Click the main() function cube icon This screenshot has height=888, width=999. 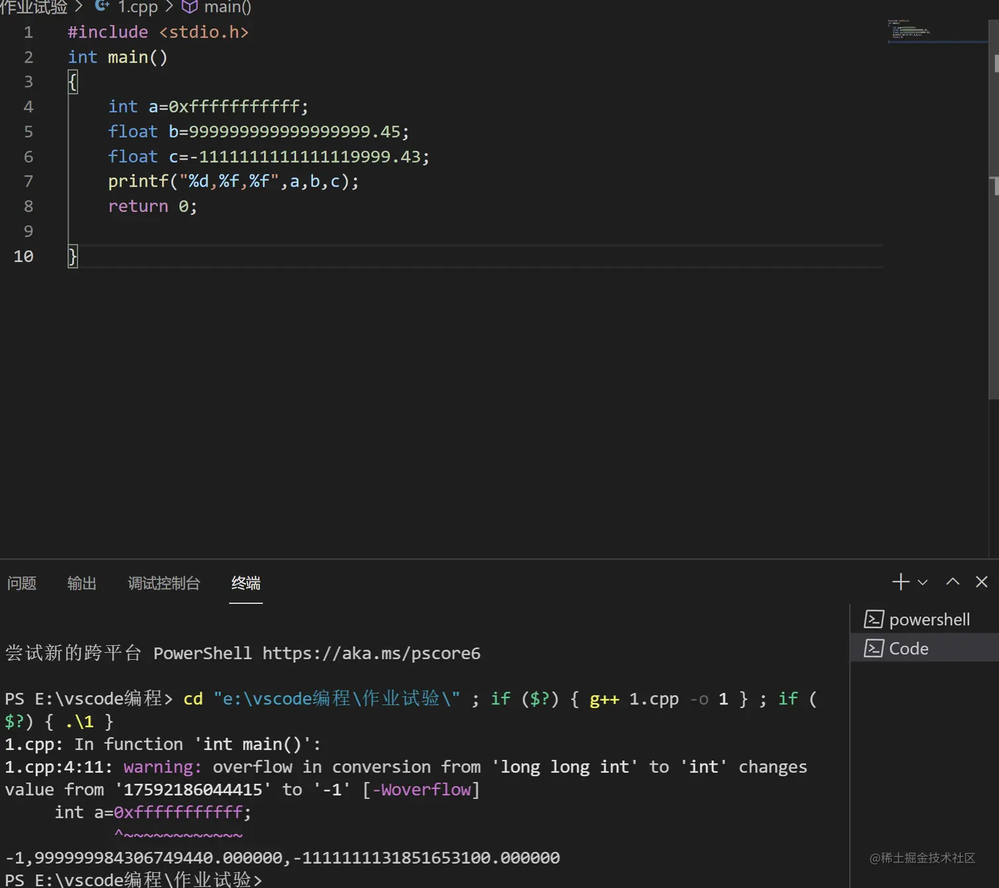pos(190,7)
